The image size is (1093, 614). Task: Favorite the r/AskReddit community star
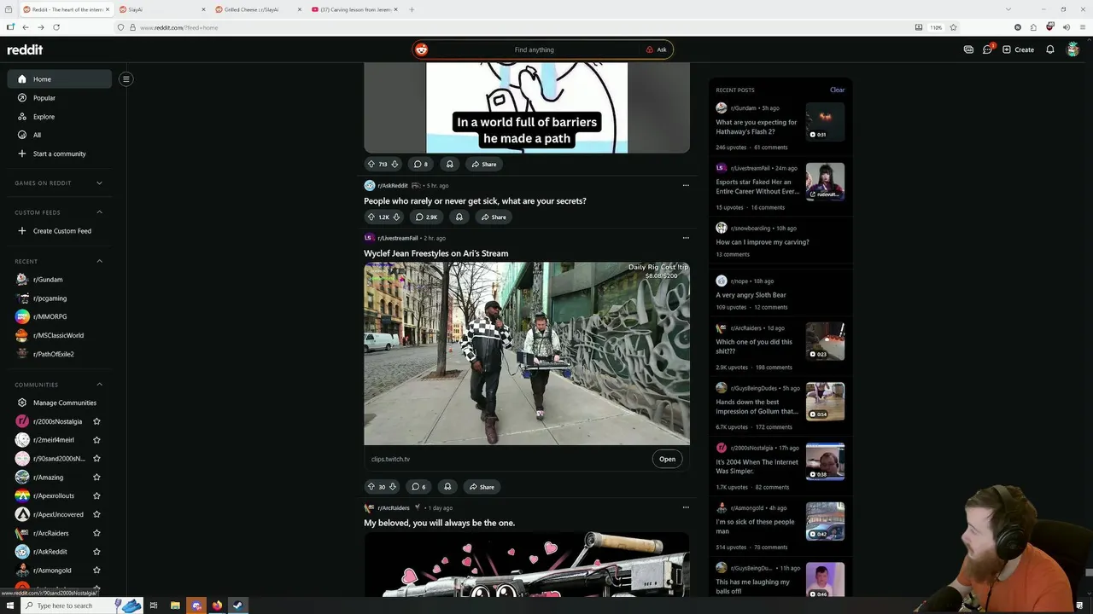tap(96, 552)
